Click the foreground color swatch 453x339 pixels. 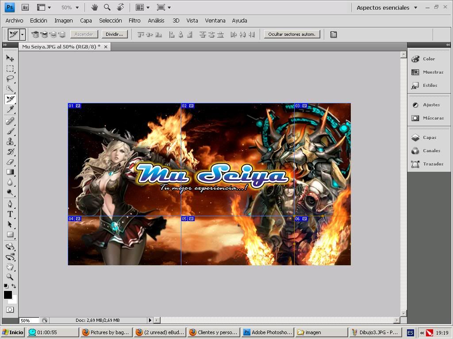coord(8,294)
